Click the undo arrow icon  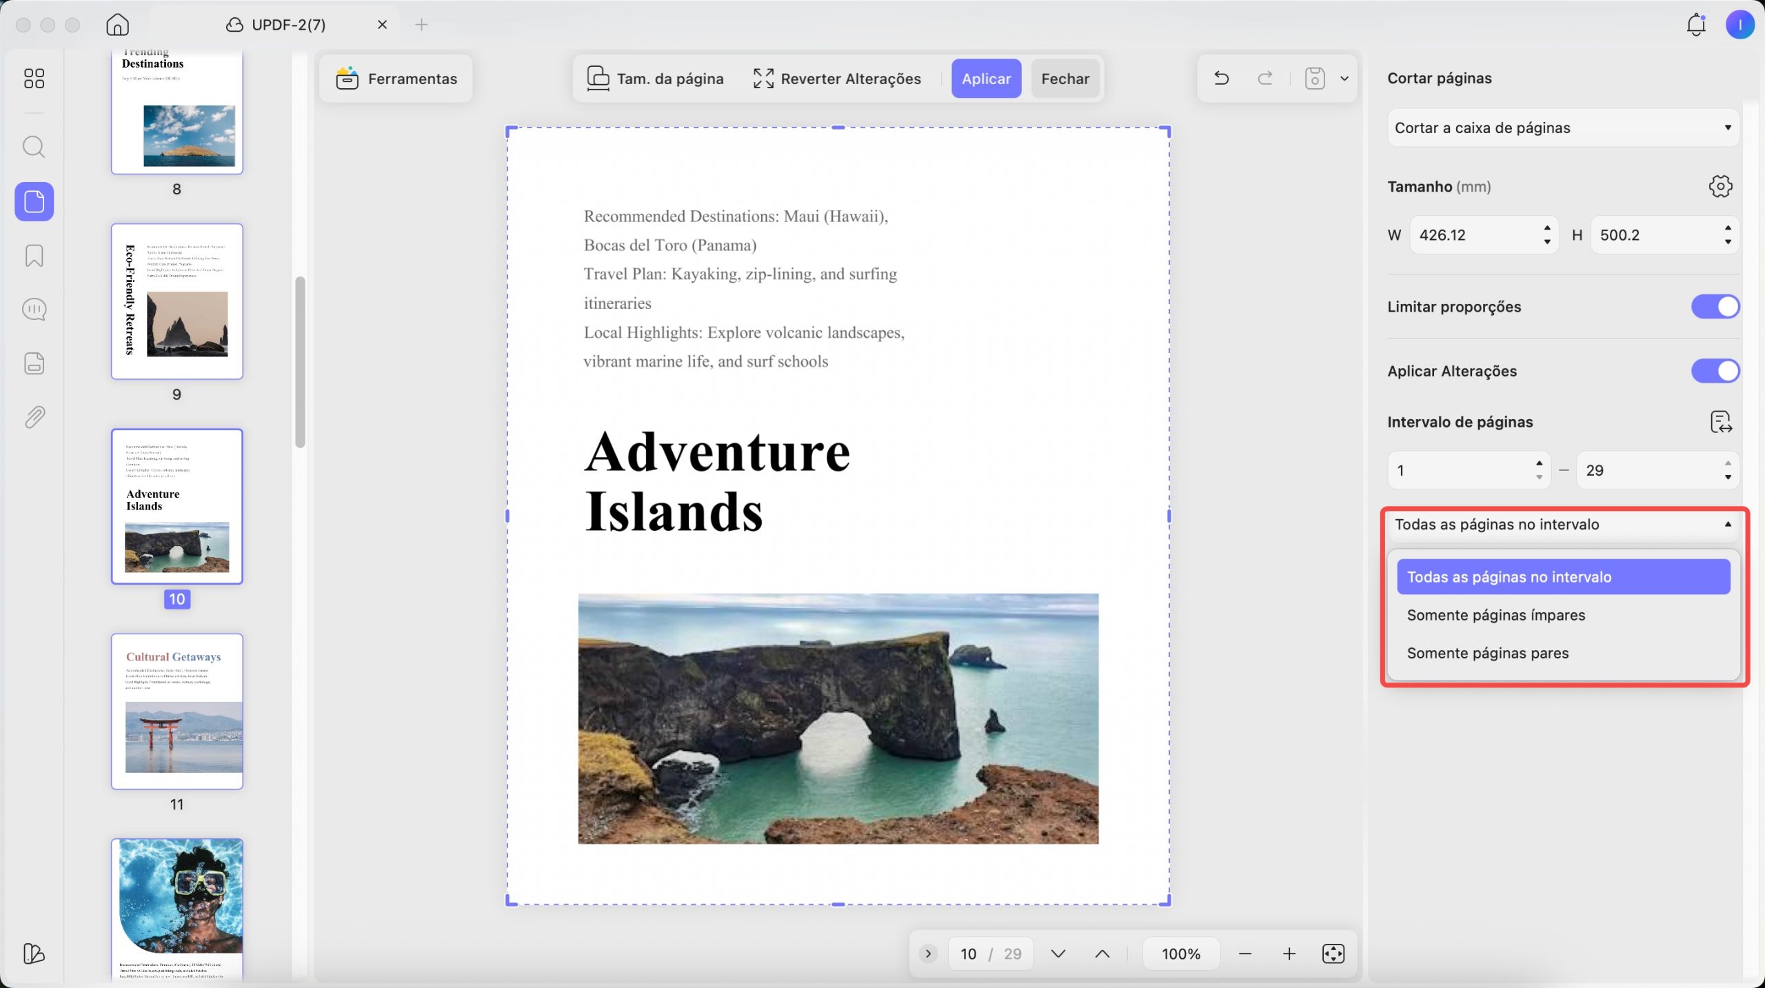(1221, 79)
